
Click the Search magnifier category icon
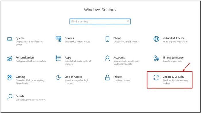9,97
